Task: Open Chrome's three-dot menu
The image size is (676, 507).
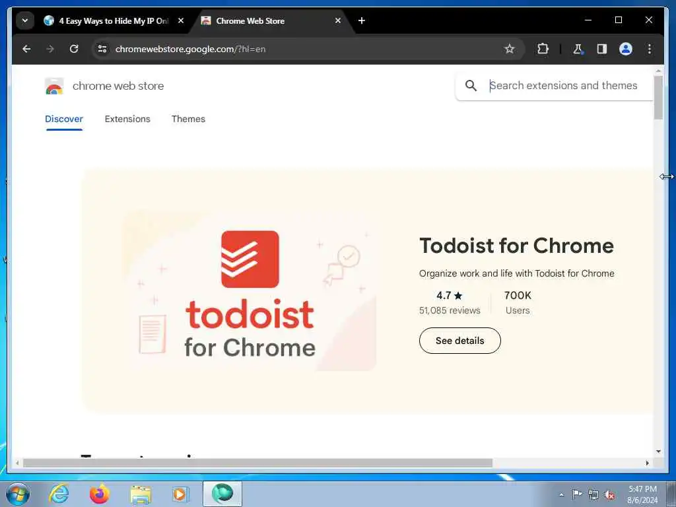Action: (650, 49)
